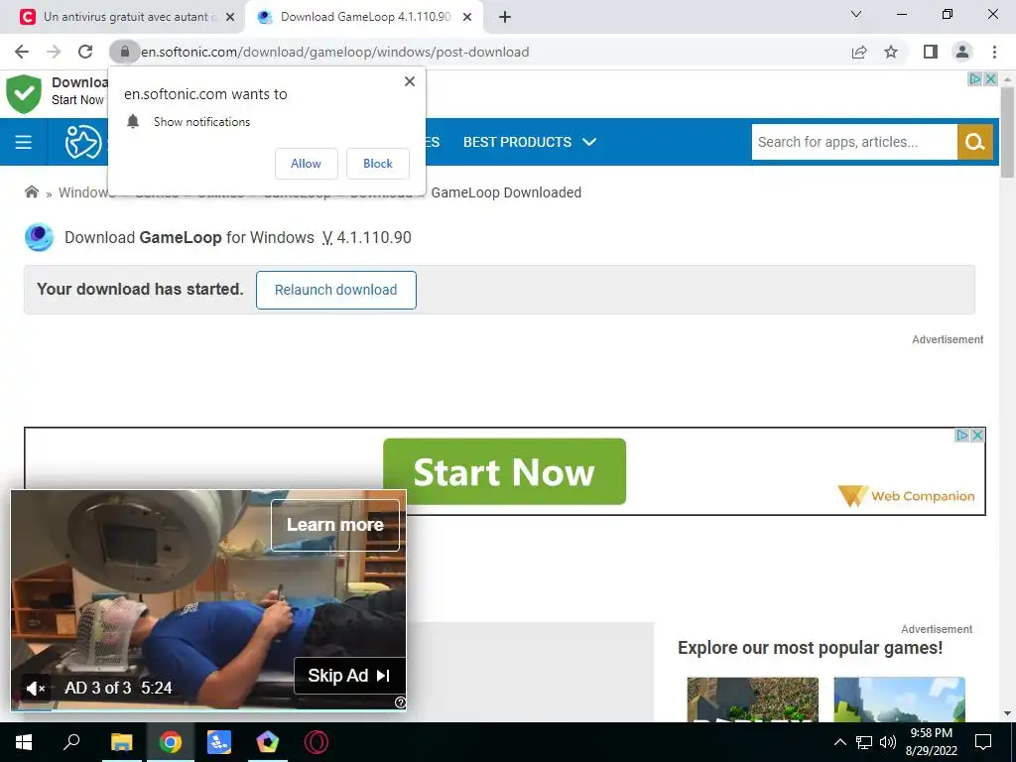Click the browser Back arrow
This screenshot has height=762, width=1016.
pyautogui.click(x=22, y=52)
